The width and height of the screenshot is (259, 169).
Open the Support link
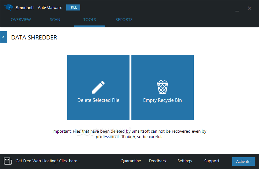(212, 161)
